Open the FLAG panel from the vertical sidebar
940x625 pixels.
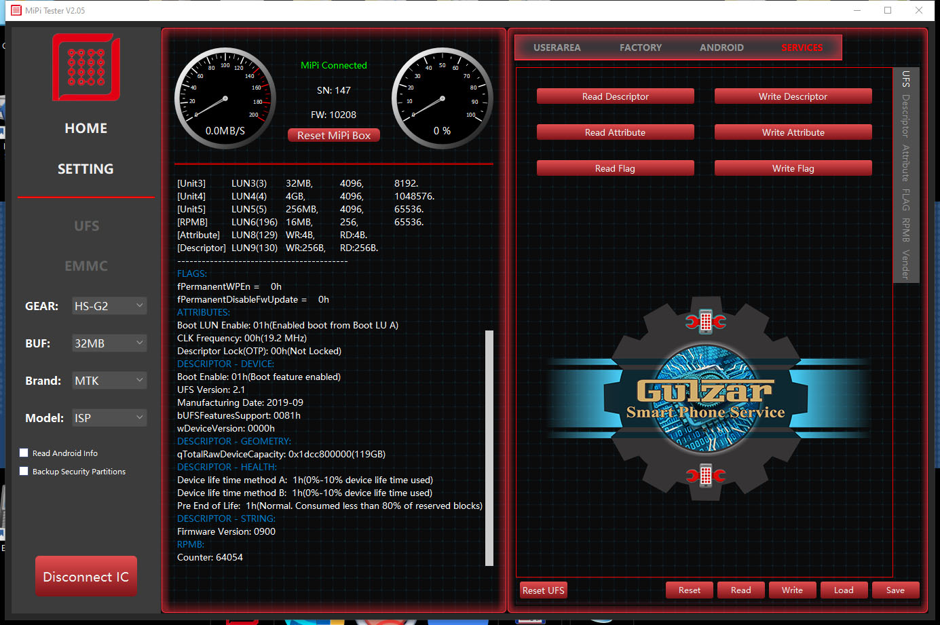(x=906, y=200)
